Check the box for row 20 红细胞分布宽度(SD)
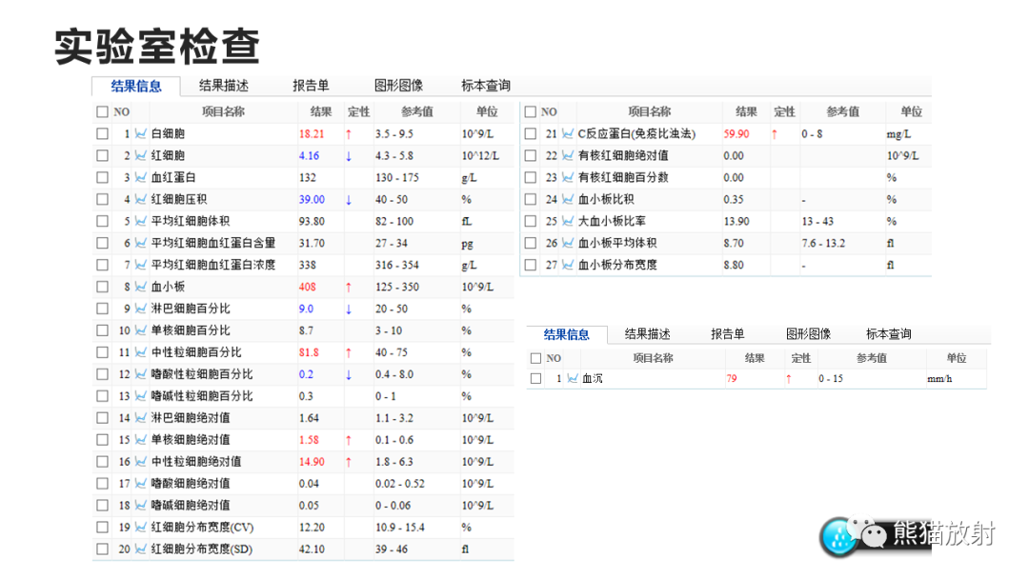This screenshot has height=579, width=1029. coord(102,549)
